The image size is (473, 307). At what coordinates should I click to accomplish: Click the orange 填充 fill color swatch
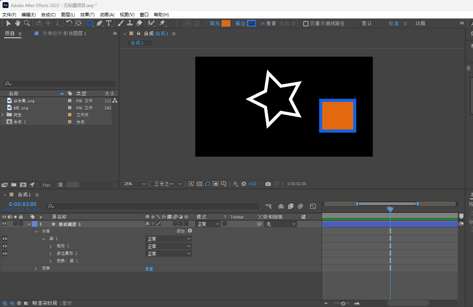tap(226, 23)
